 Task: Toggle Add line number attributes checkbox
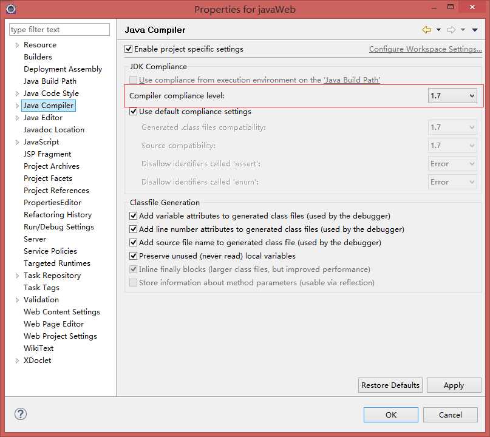pyautogui.click(x=133, y=229)
